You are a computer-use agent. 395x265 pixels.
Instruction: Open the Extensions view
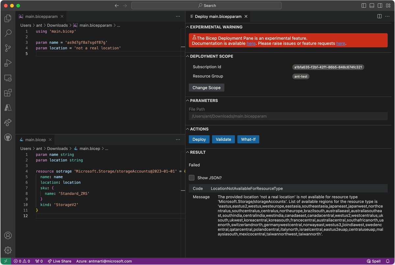coord(8,93)
